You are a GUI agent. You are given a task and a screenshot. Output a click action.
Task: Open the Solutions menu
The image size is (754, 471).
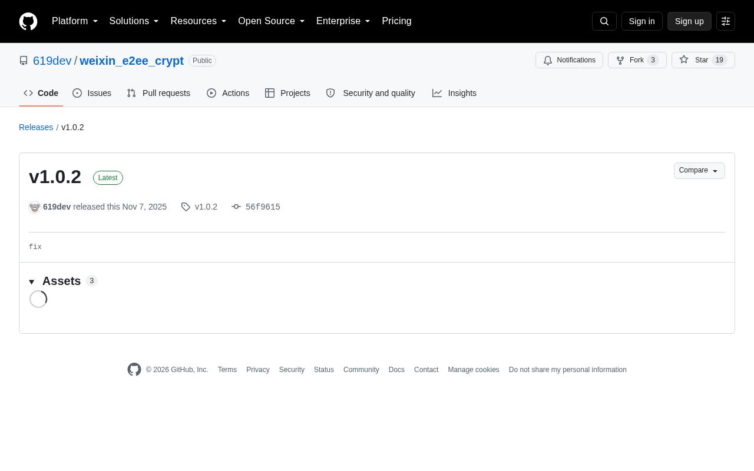pos(134,21)
